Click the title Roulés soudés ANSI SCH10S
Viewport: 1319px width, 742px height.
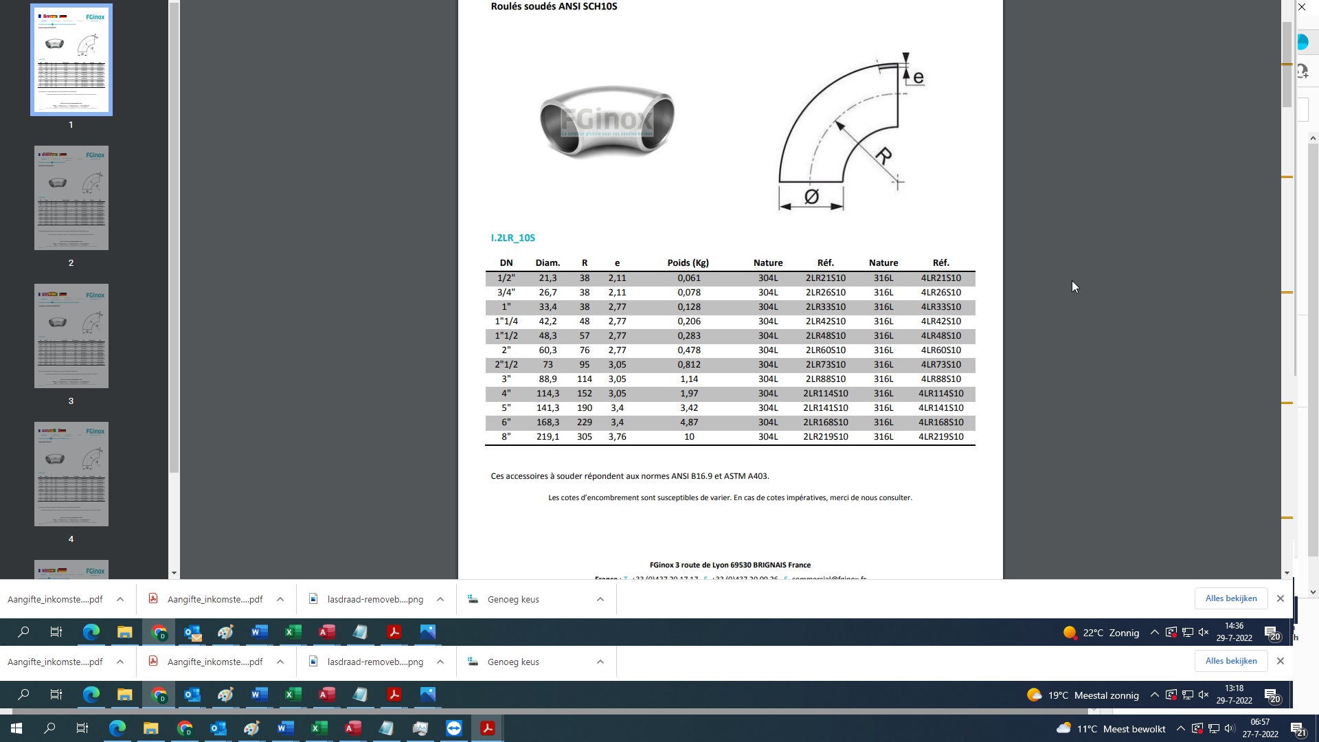[554, 7]
